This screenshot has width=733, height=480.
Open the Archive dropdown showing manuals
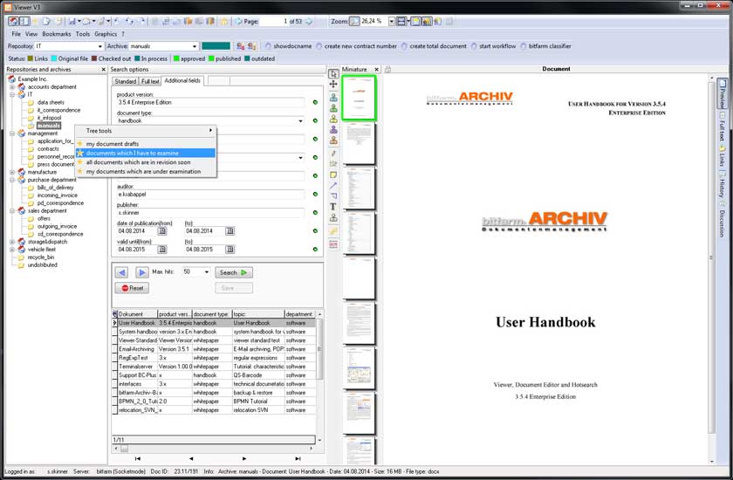[x=195, y=46]
